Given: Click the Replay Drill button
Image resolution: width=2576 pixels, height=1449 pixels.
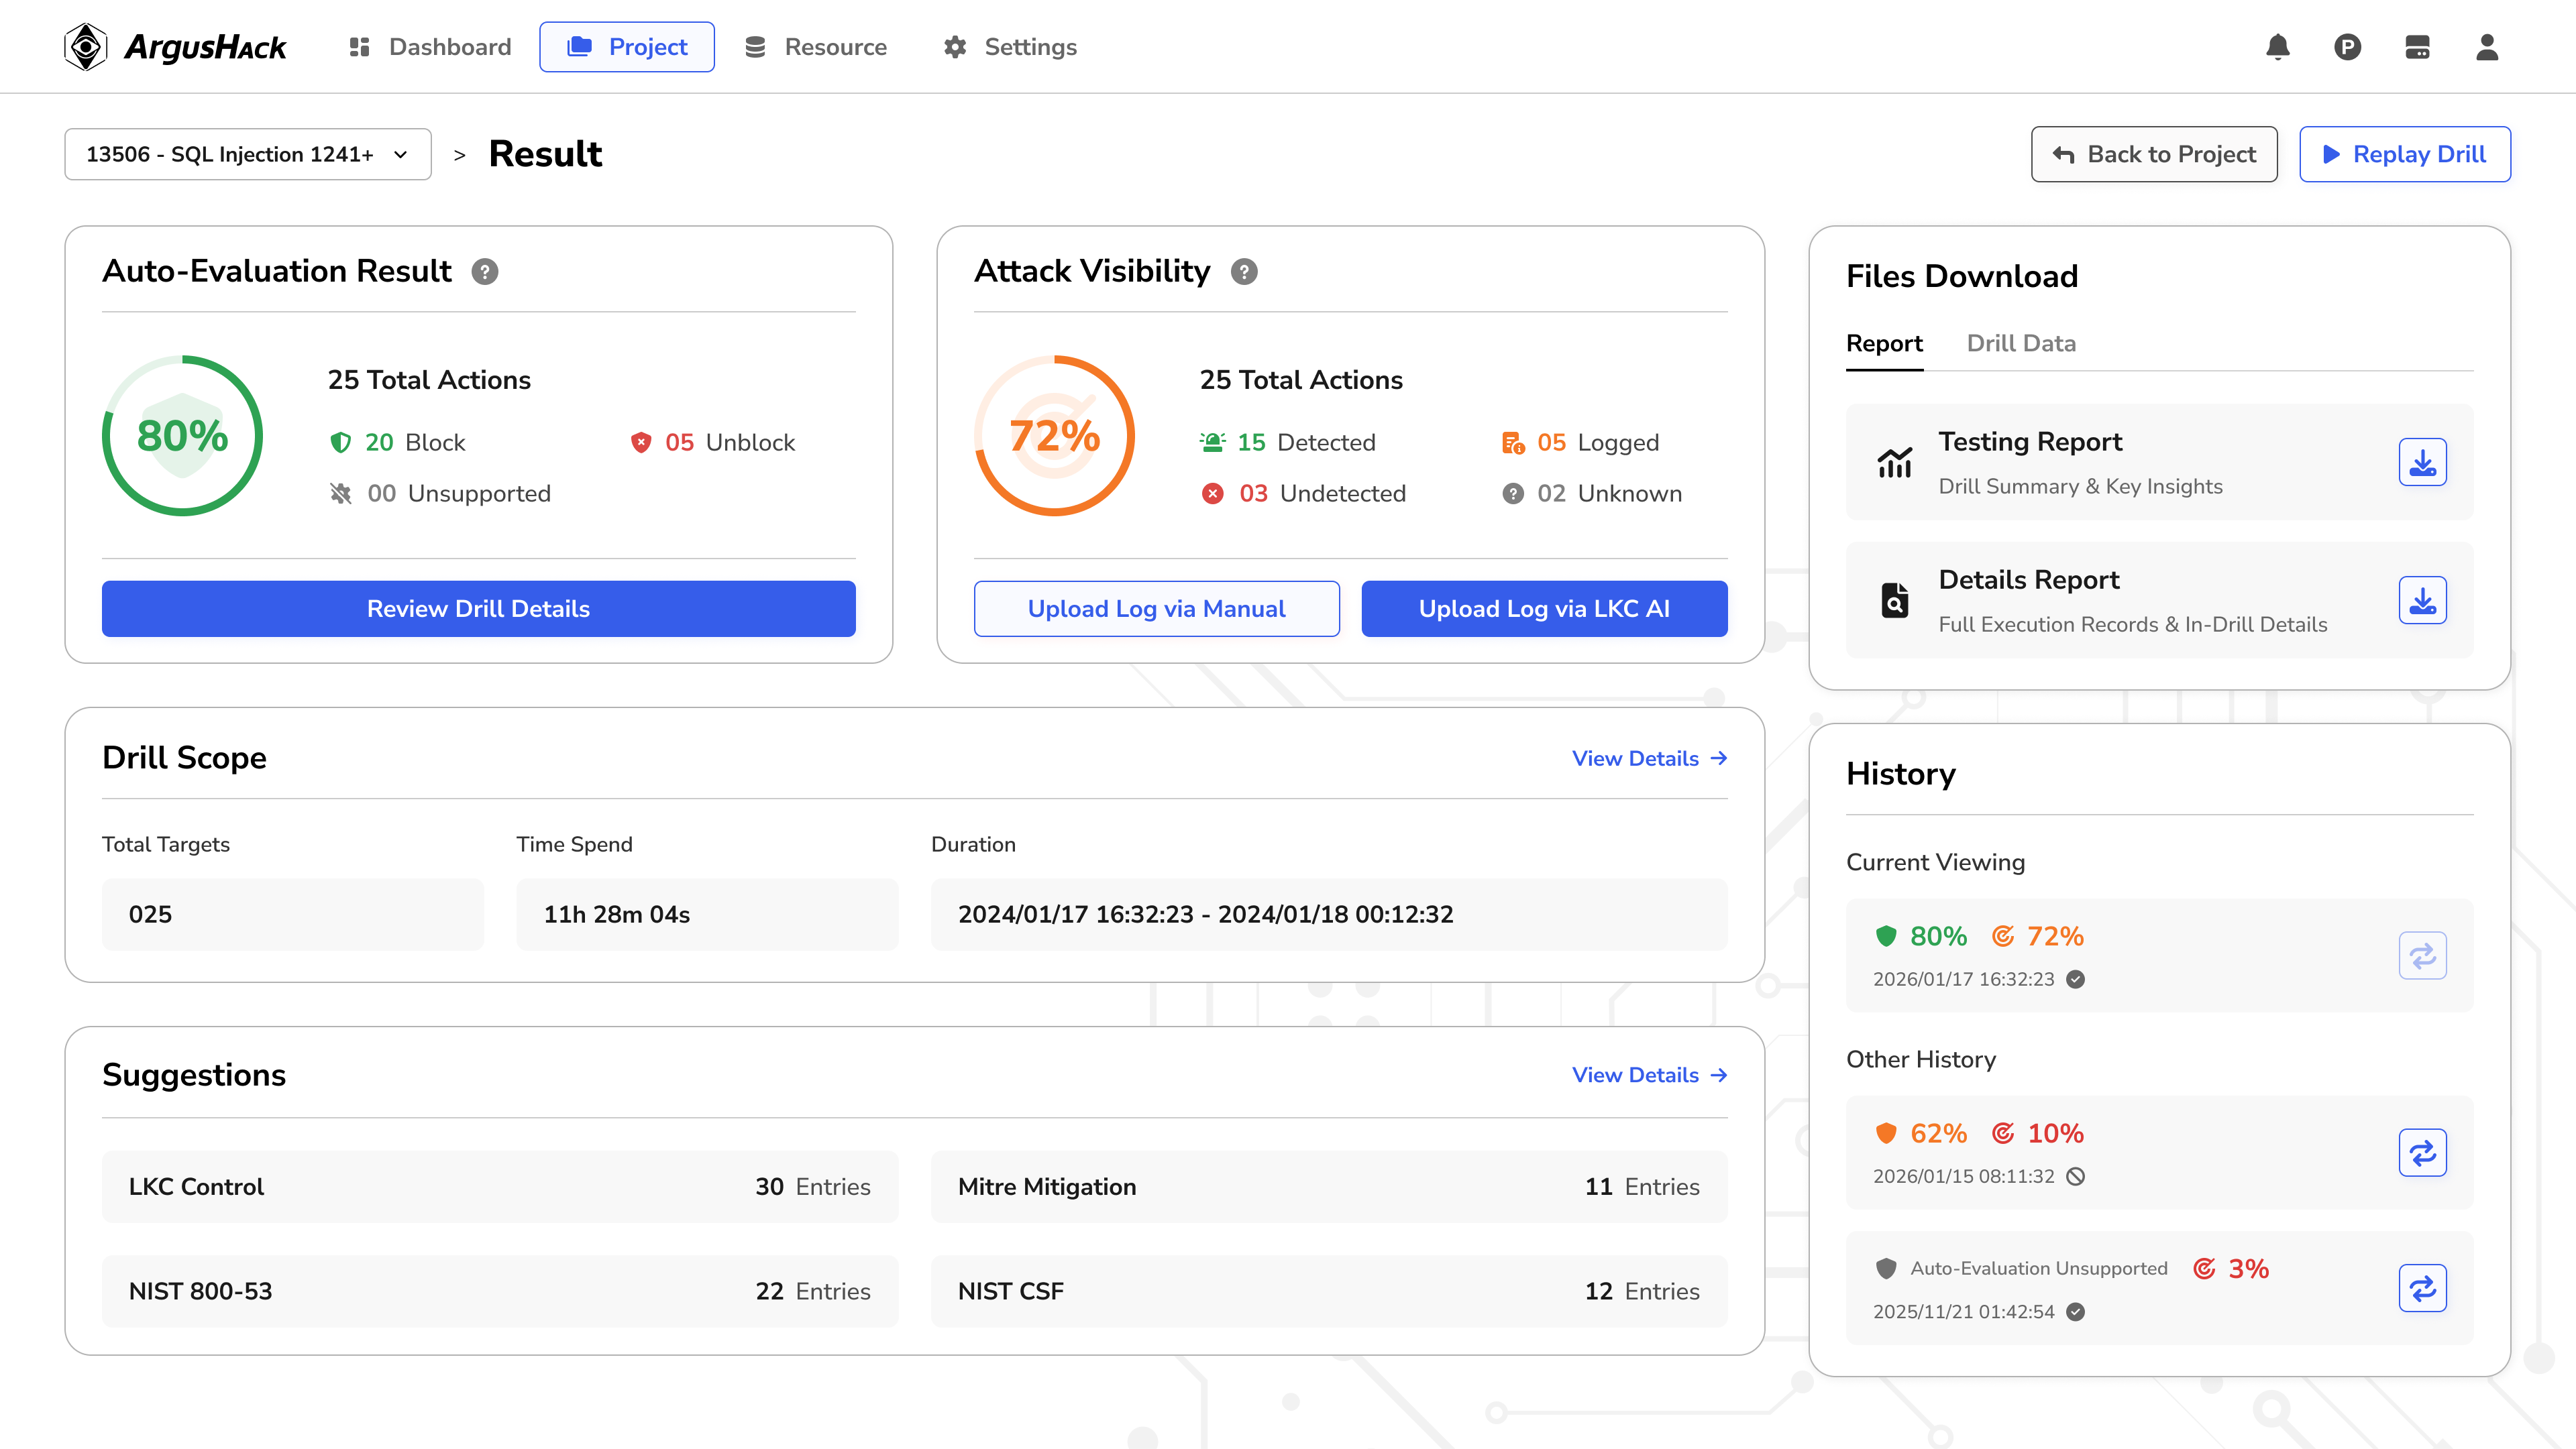Looking at the screenshot, I should pos(2404,154).
